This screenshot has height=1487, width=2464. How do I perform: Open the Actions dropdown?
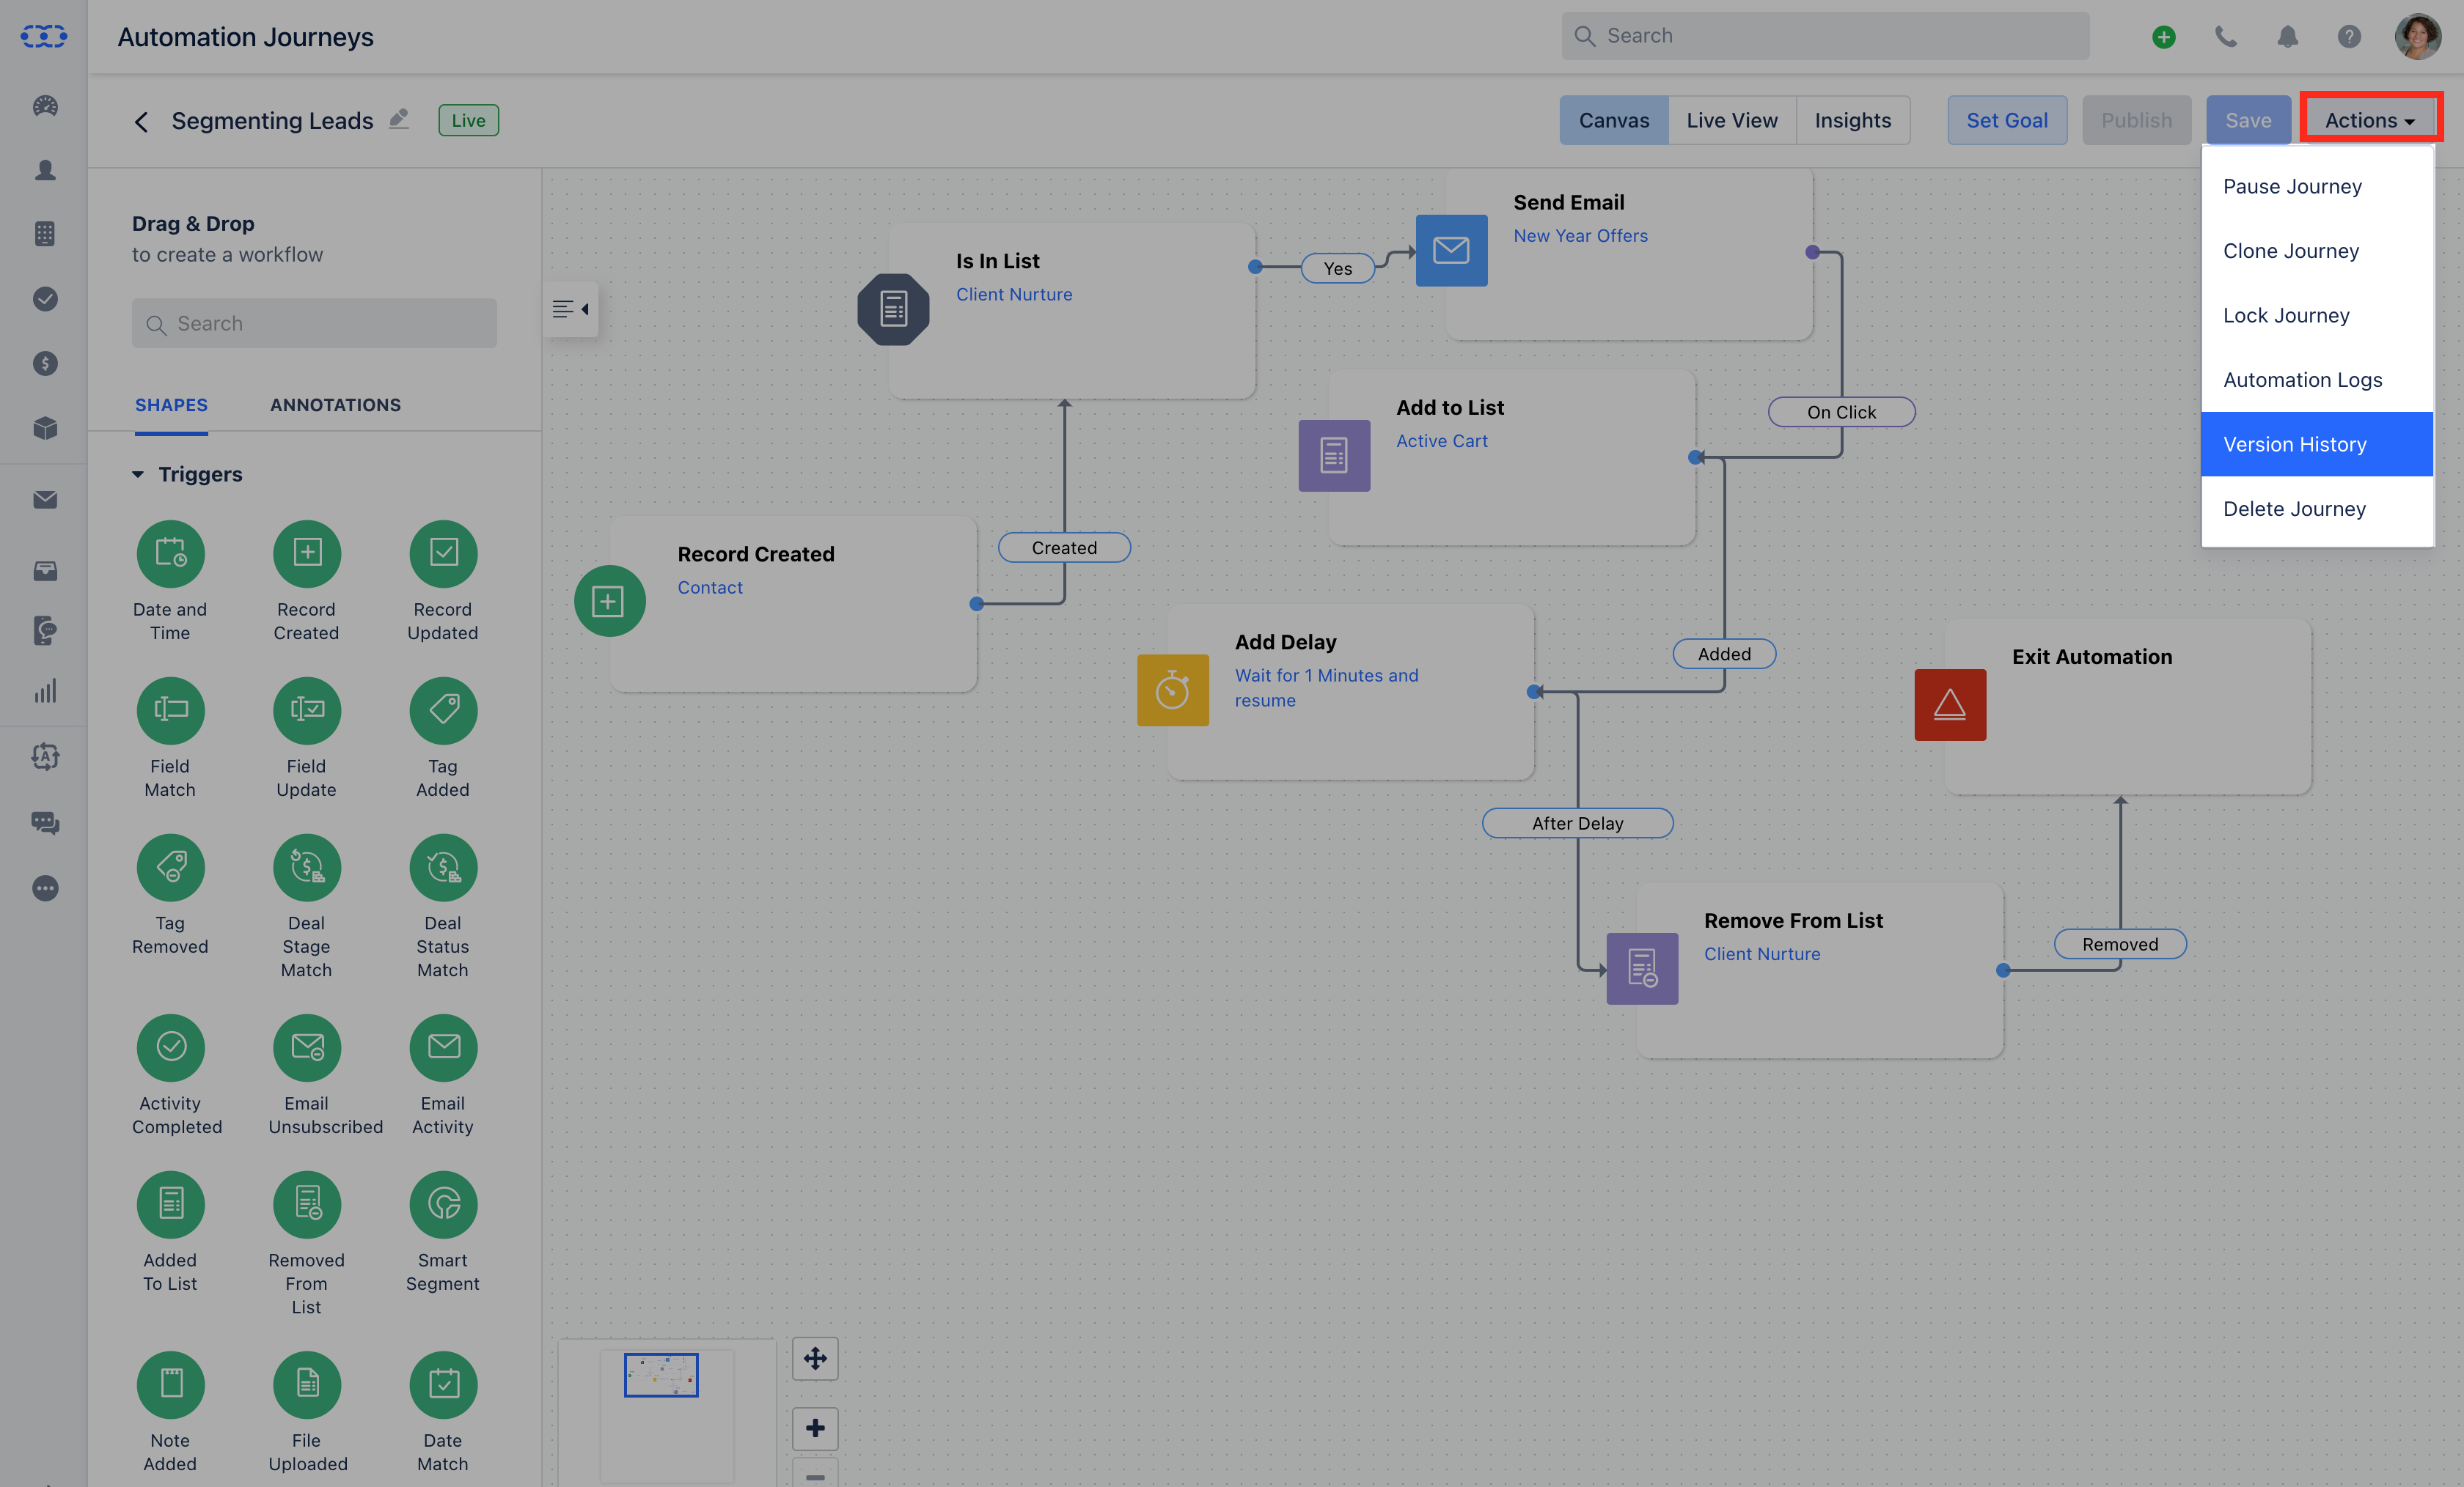2370,120
